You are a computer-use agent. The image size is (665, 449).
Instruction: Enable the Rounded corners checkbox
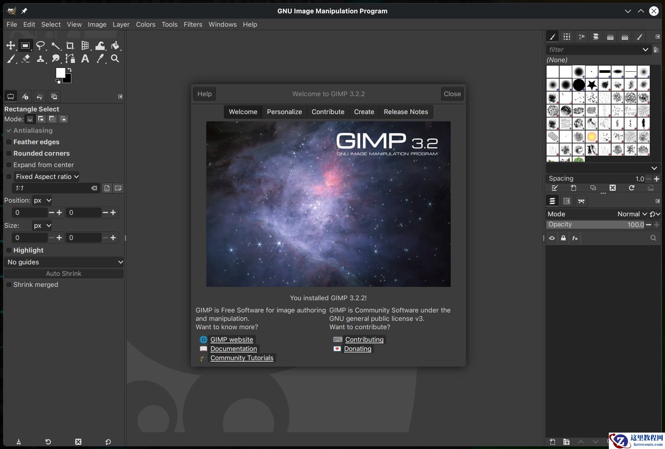pos(9,153)
